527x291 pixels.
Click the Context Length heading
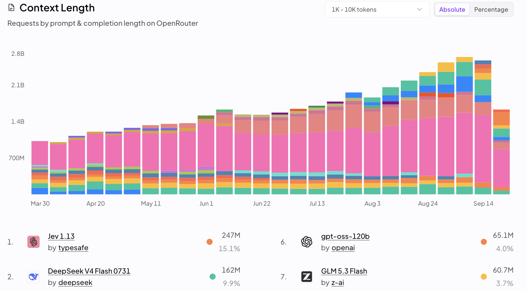57,8
